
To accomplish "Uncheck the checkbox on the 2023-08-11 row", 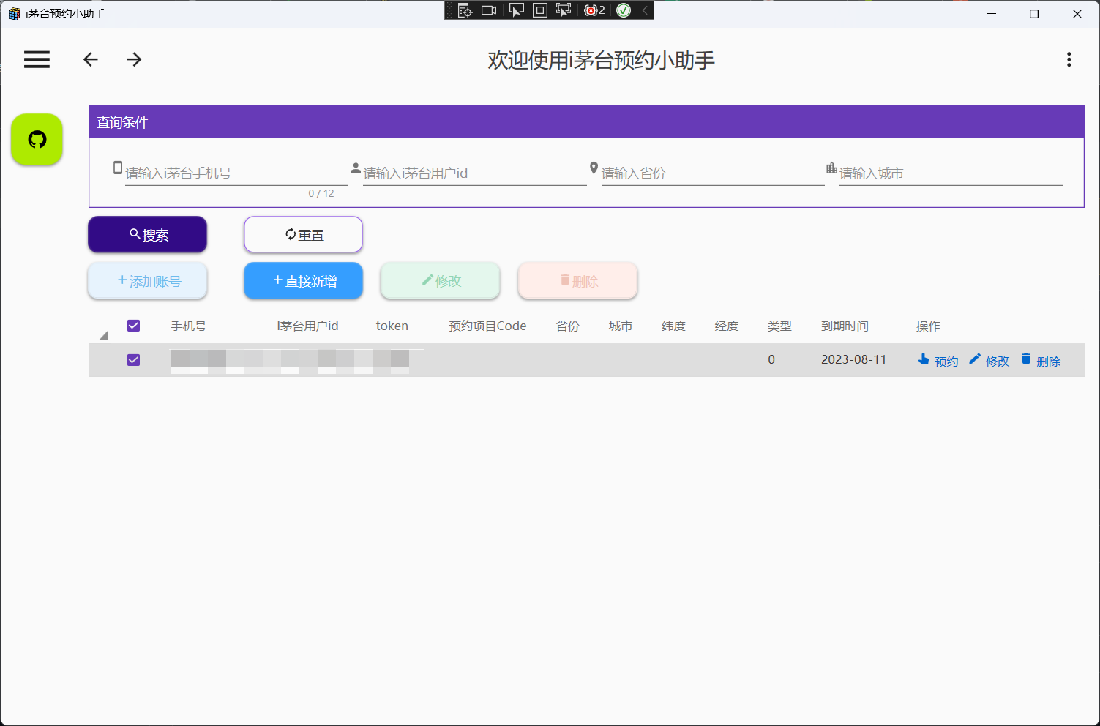I will point(133,359).
